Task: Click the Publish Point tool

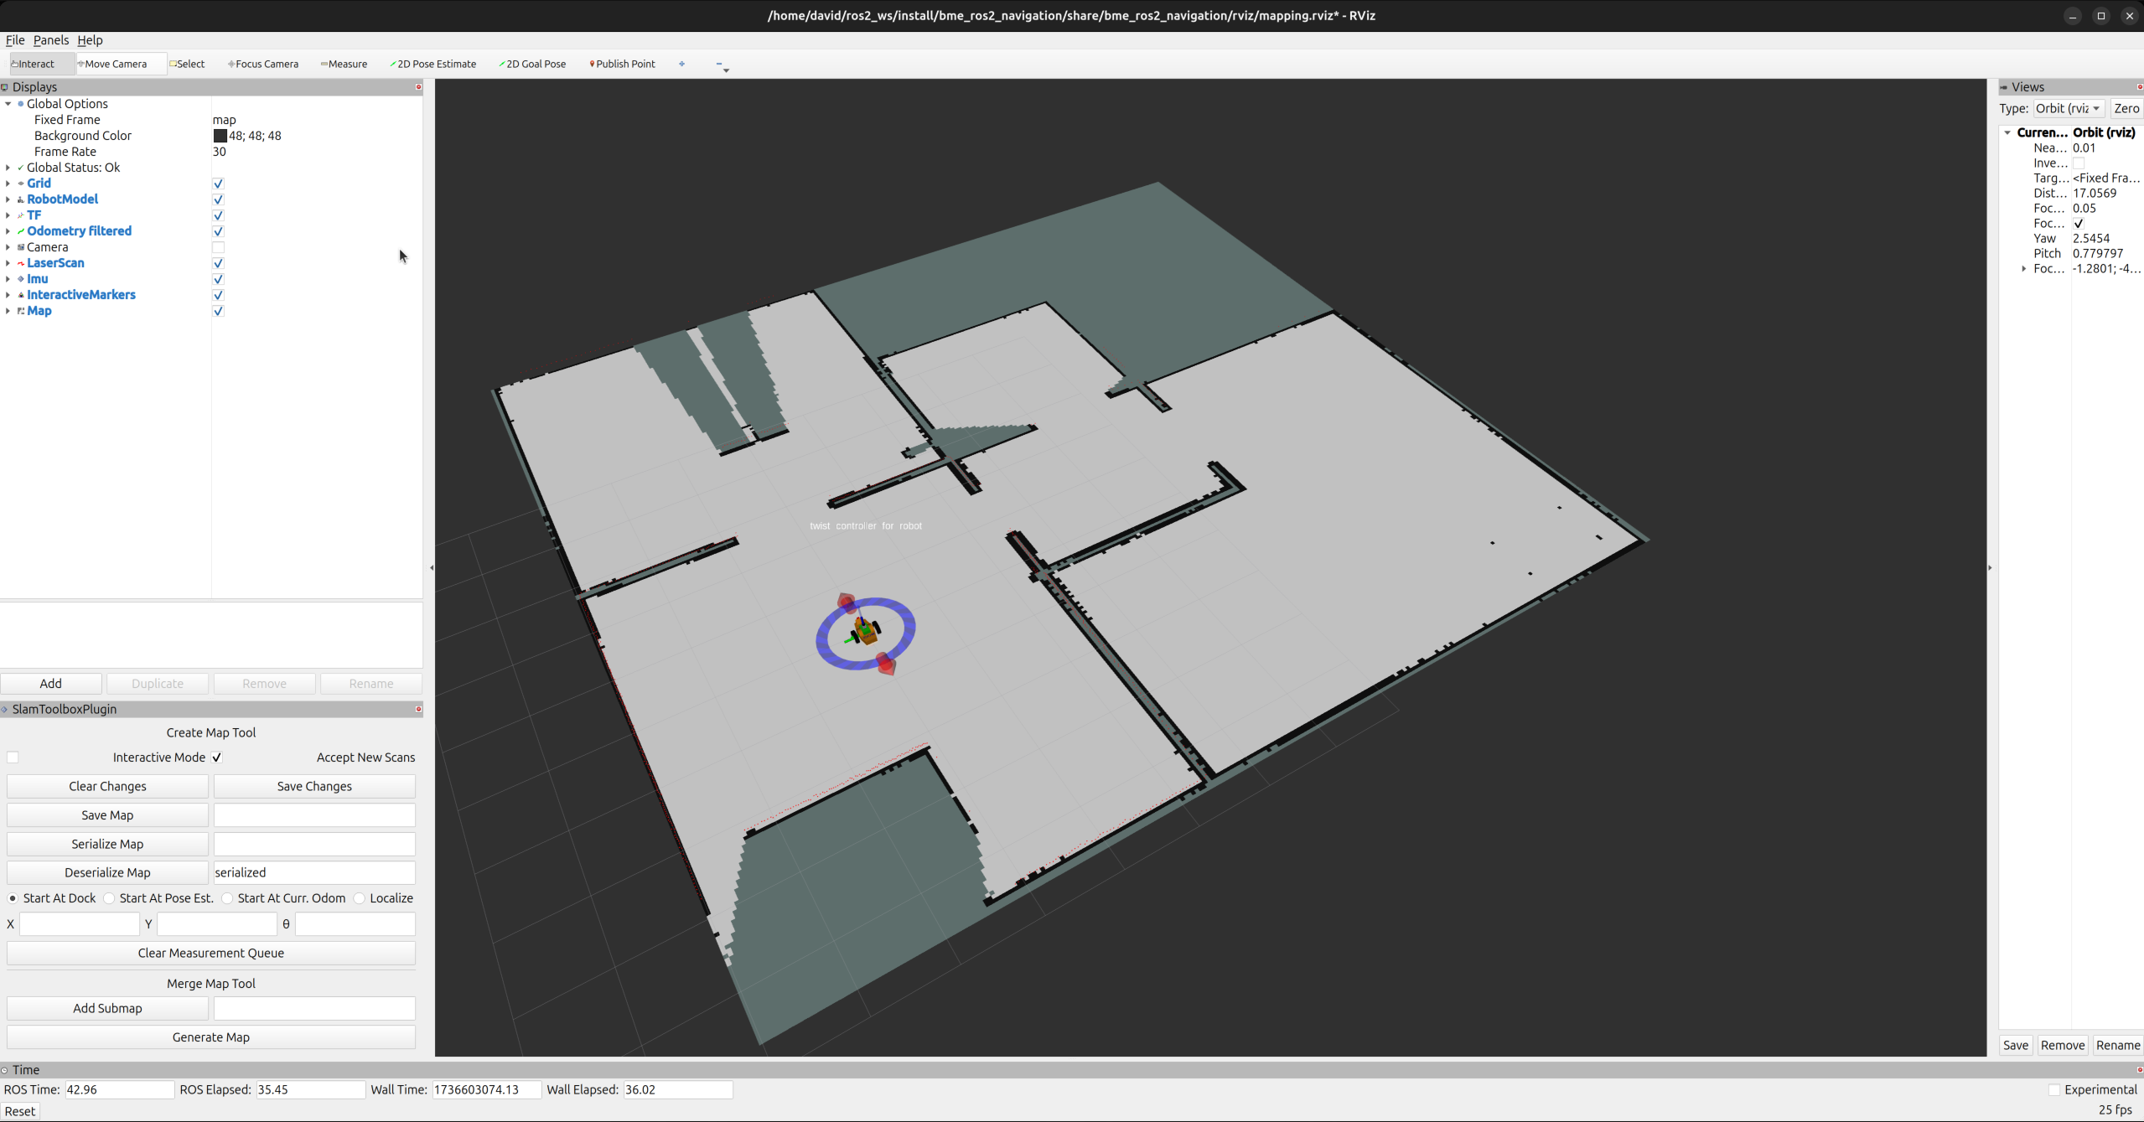Action: (x=622, y=64)
